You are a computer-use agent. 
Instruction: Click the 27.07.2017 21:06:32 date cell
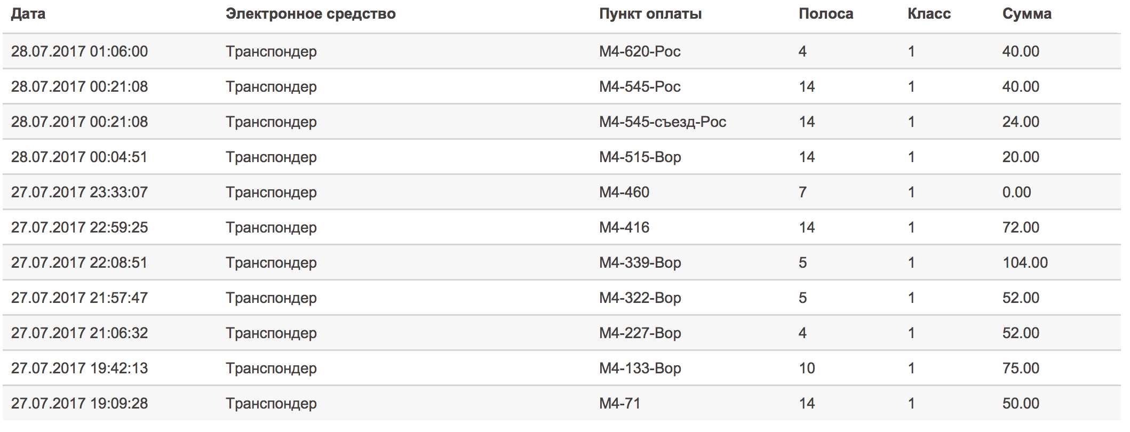click(x=79, y=333)
